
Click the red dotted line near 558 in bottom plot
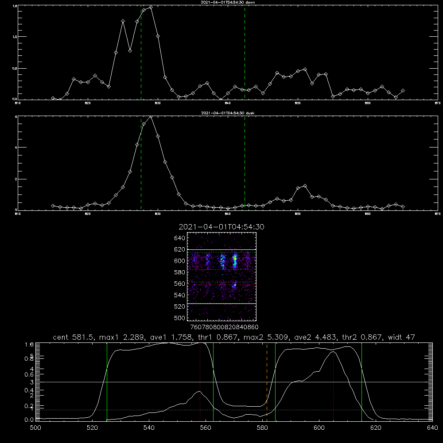200,382
